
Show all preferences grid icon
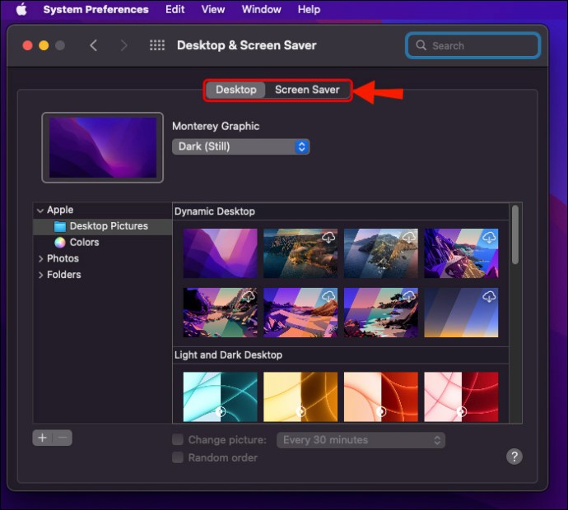157,45
